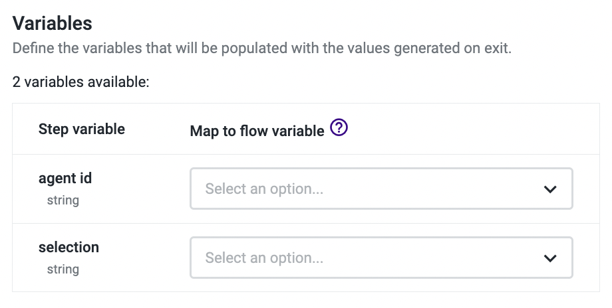Click the 'Define the variables' description sentence
This screenshot has width=612, height=308.
tap(261, 49)
